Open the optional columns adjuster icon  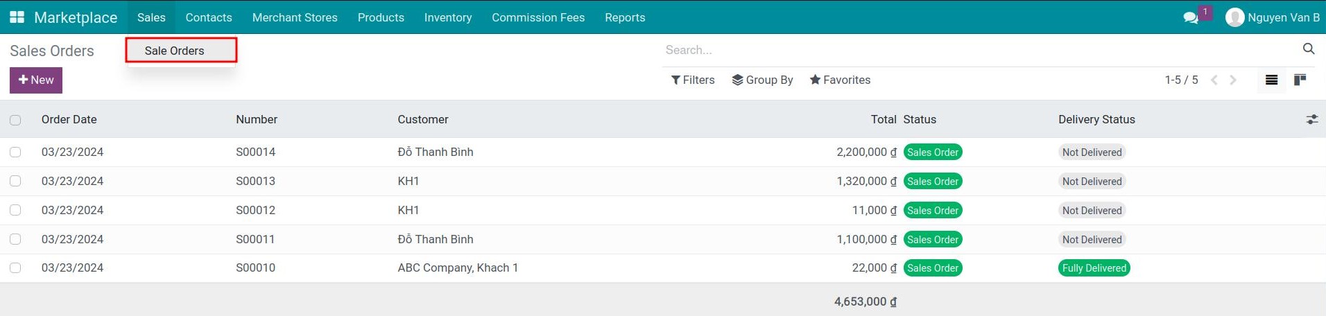coord(1312,119)
